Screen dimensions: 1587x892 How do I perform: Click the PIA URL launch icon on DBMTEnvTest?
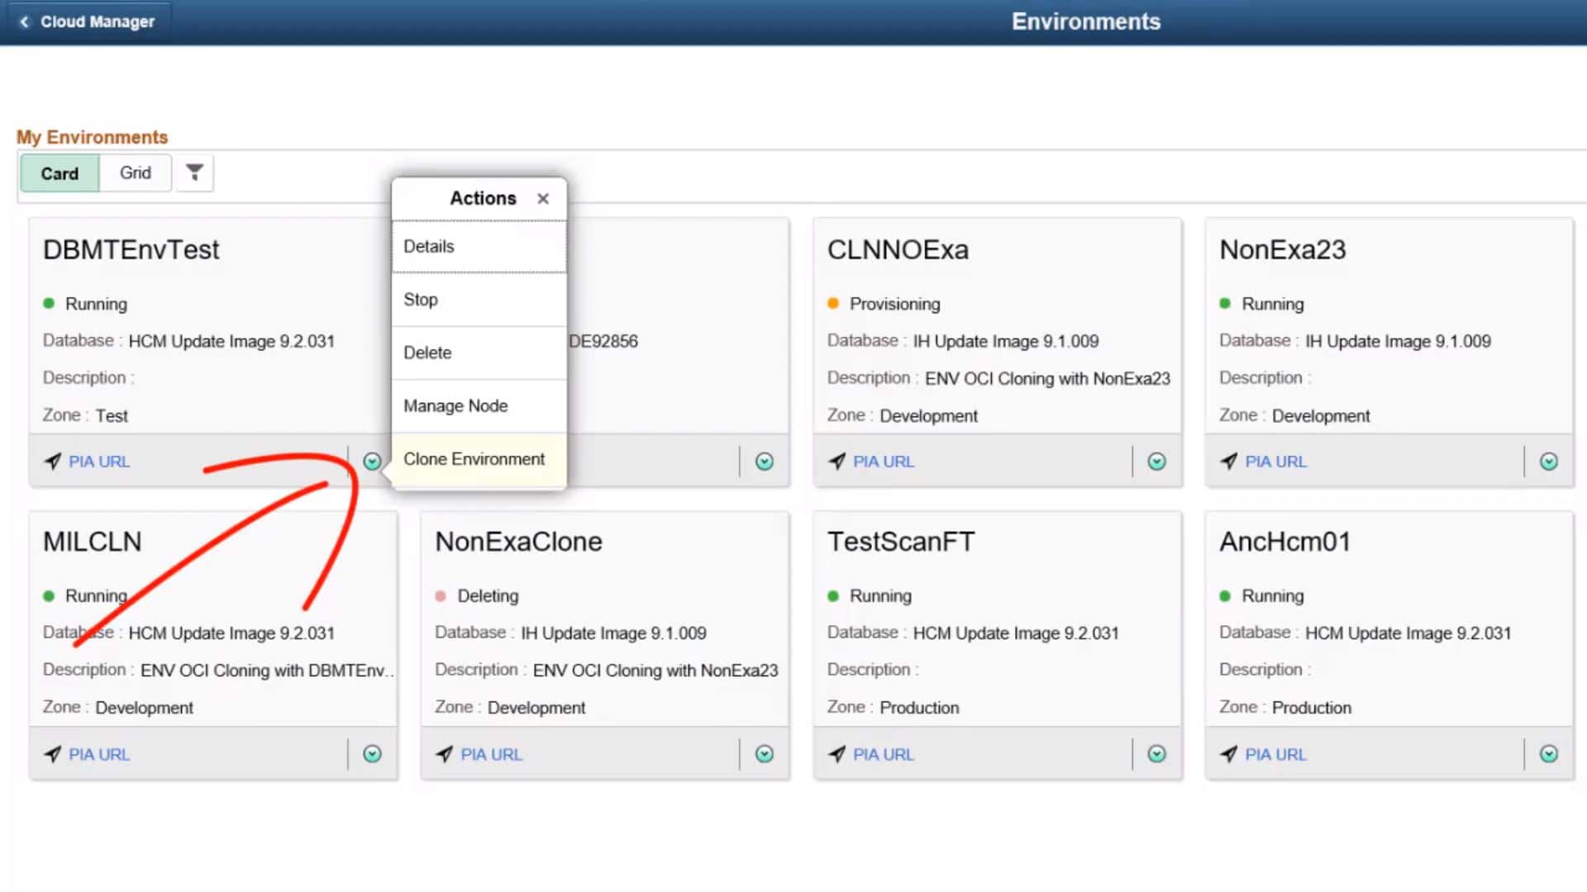click(52, 461)
